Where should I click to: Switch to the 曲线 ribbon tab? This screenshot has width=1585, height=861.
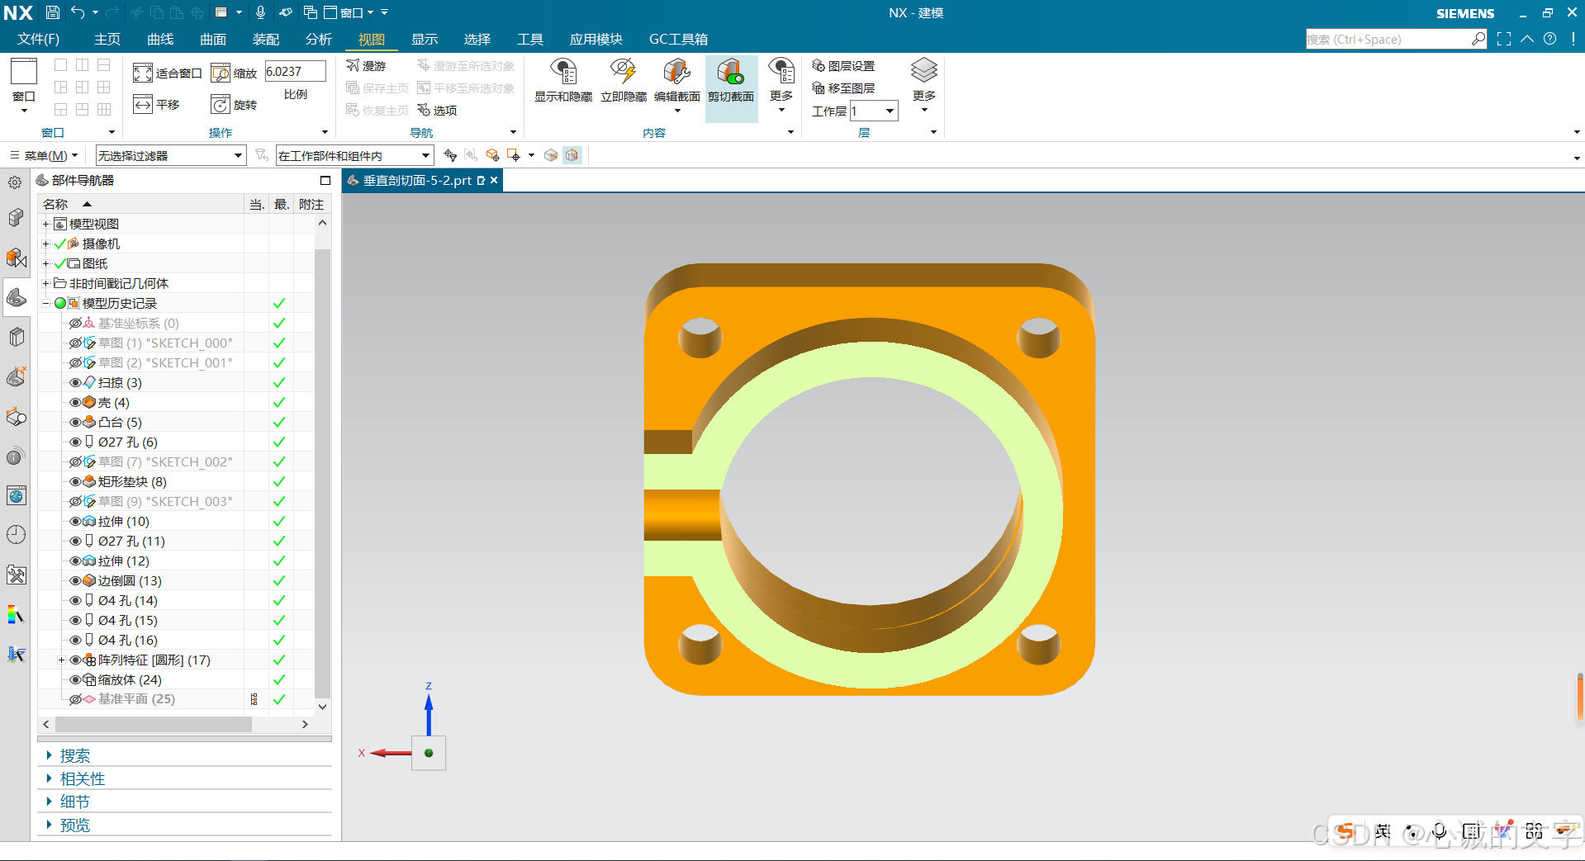click(160, 39)
